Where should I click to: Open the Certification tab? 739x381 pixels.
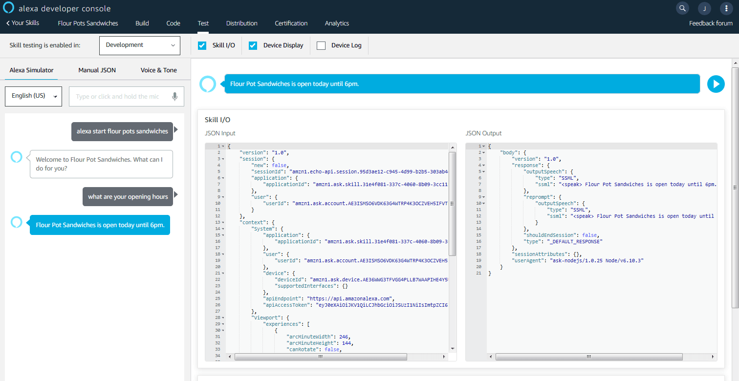tap(291, 23)
